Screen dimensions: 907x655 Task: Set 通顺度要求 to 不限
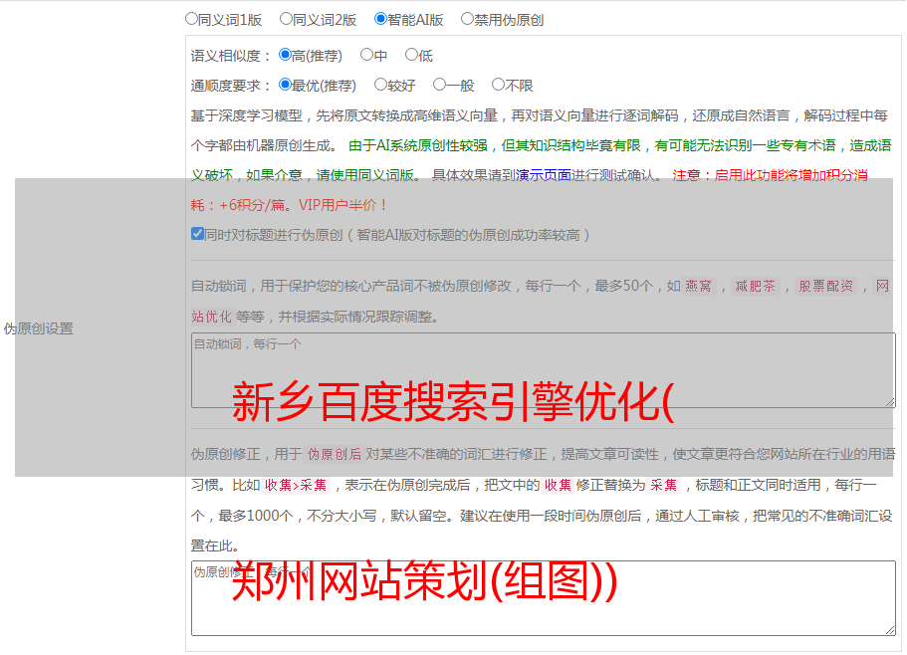[x=498, y=85]
